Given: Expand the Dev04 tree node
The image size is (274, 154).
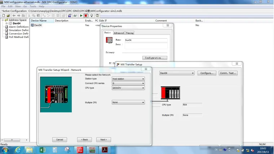Looking at the screenshot, I should pos(6,23).
